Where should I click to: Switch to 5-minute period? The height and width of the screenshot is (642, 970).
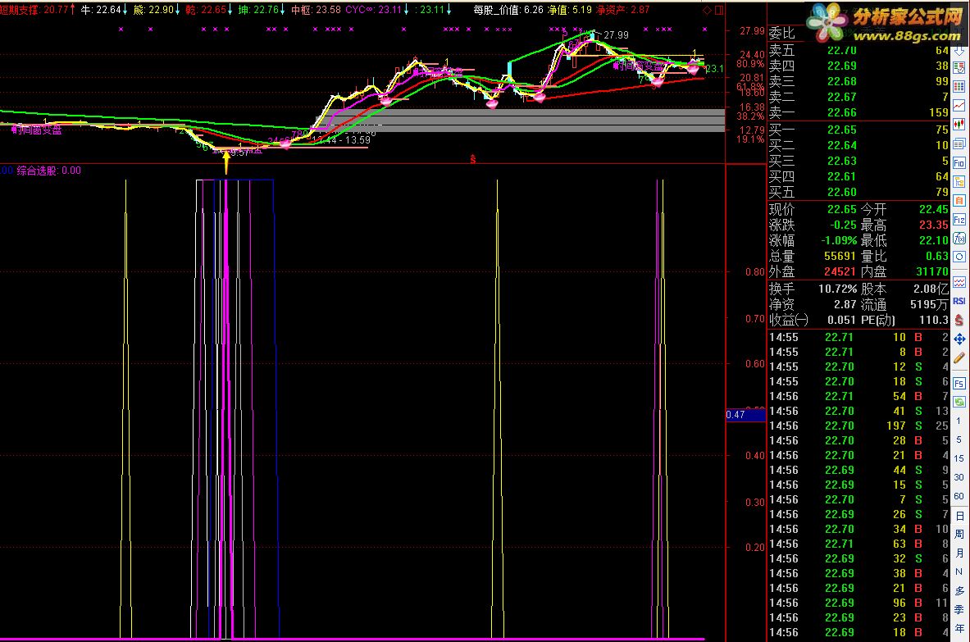[959, 439]
